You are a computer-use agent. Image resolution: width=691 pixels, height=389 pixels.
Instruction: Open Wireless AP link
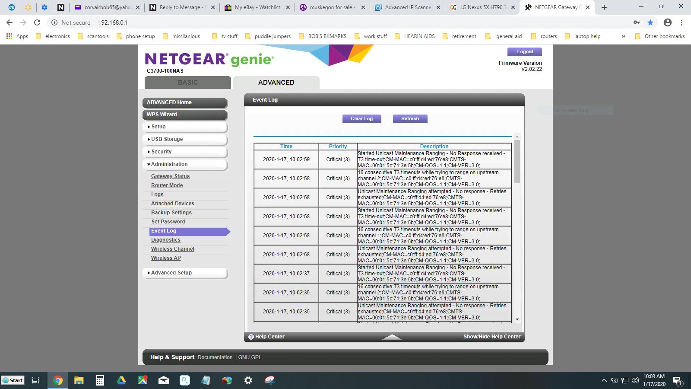pos(166,258)
